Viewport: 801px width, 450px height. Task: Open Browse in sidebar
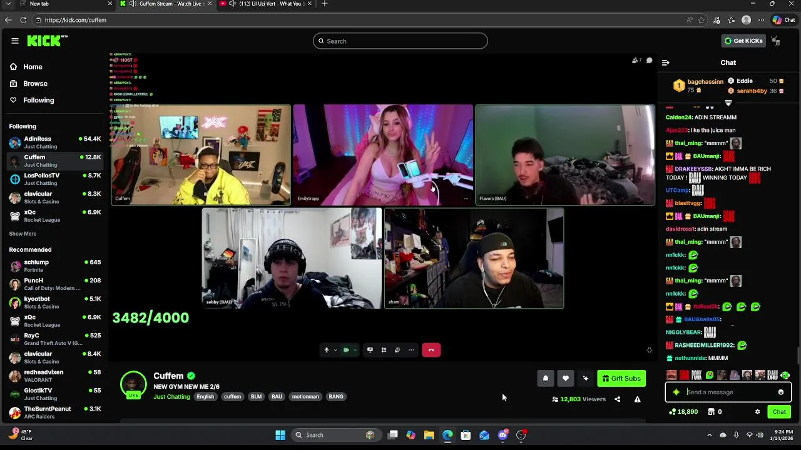29,84
